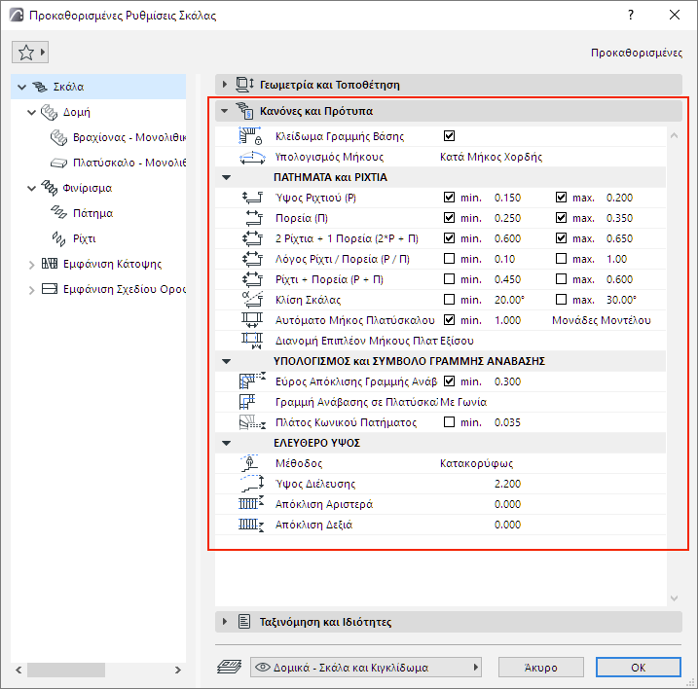This screenshot has width=698, height=689.
Task: Click the Κλίση Σκάλας slope icon
Action: [252, 300]
